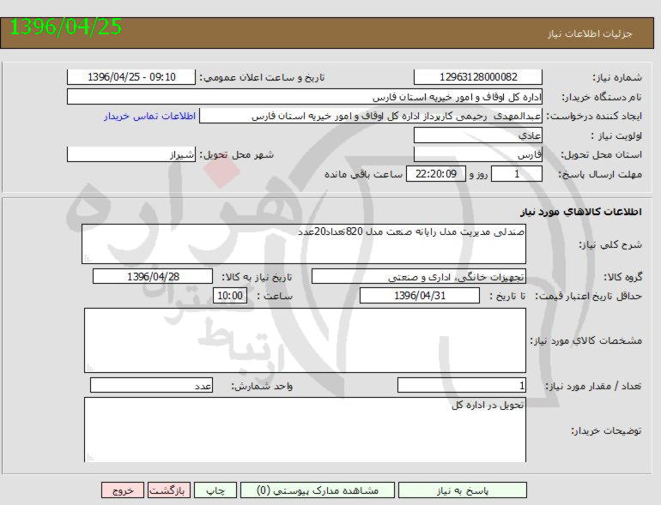The width and height of the screenshot is (661, 505).
Task: Click the اولویت نیاز field عادی
Action: coord(478,135)
